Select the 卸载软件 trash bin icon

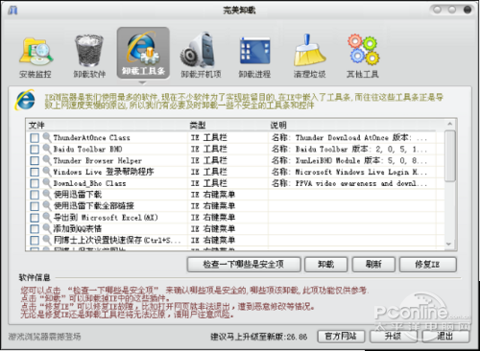click(89, 57)
